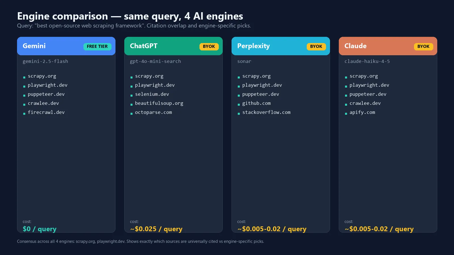Click selenium.dev in the ChatGPT list
The image size is (454, 255).
152,94
